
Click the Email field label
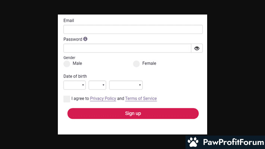(x=69, y=20)
